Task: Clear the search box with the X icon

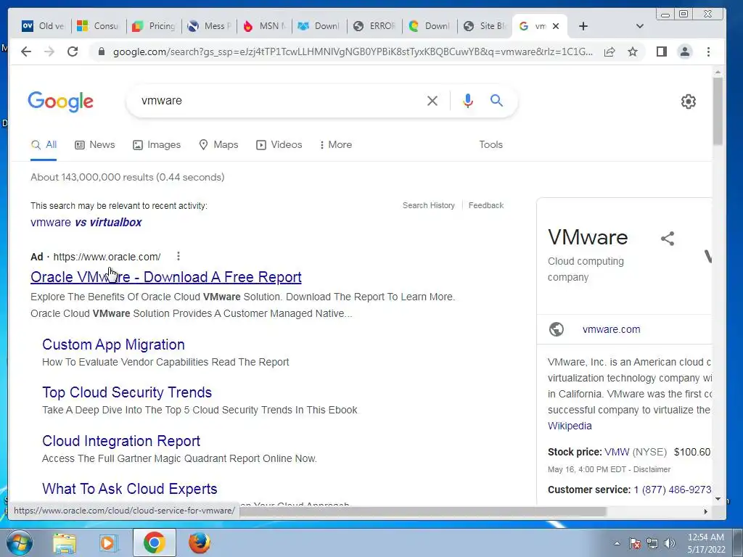Action: tap(432, 101)
